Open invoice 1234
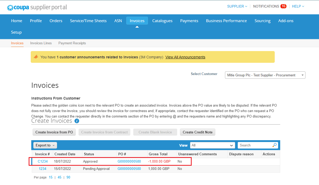Viewport: 319px width, 185px height. click(42, 169)
